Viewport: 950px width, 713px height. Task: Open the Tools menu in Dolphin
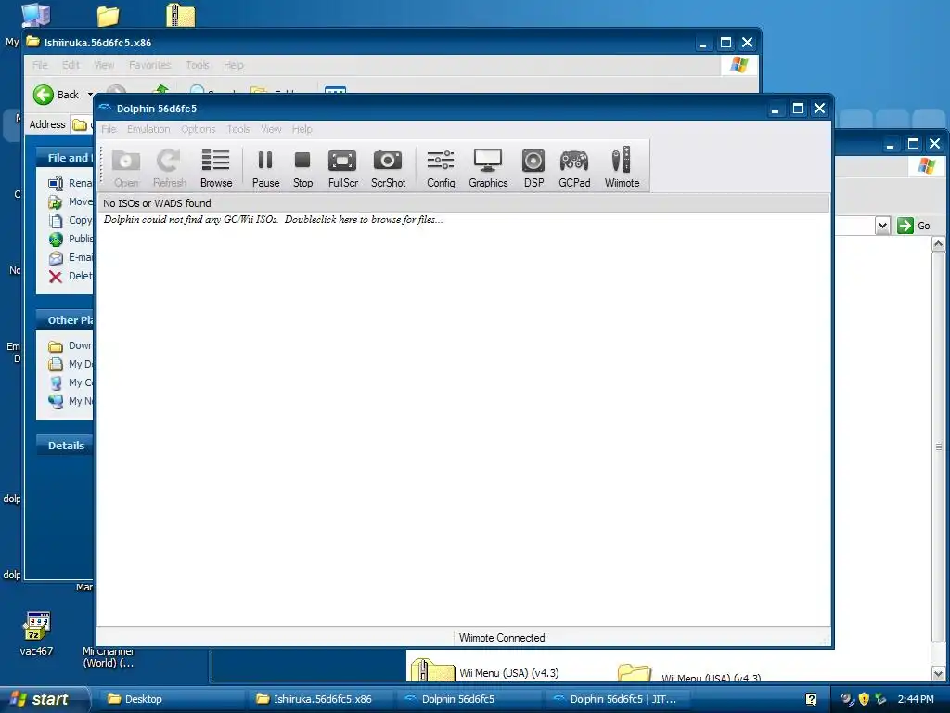point(238,129)
